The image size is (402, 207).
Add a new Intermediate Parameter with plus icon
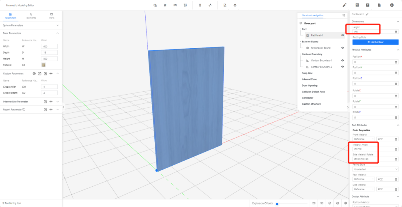51,102
